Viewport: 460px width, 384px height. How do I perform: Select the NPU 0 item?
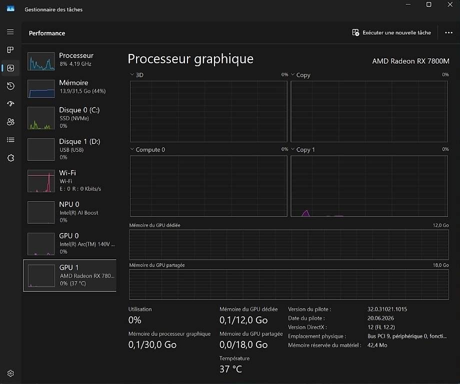click(70, 212)
